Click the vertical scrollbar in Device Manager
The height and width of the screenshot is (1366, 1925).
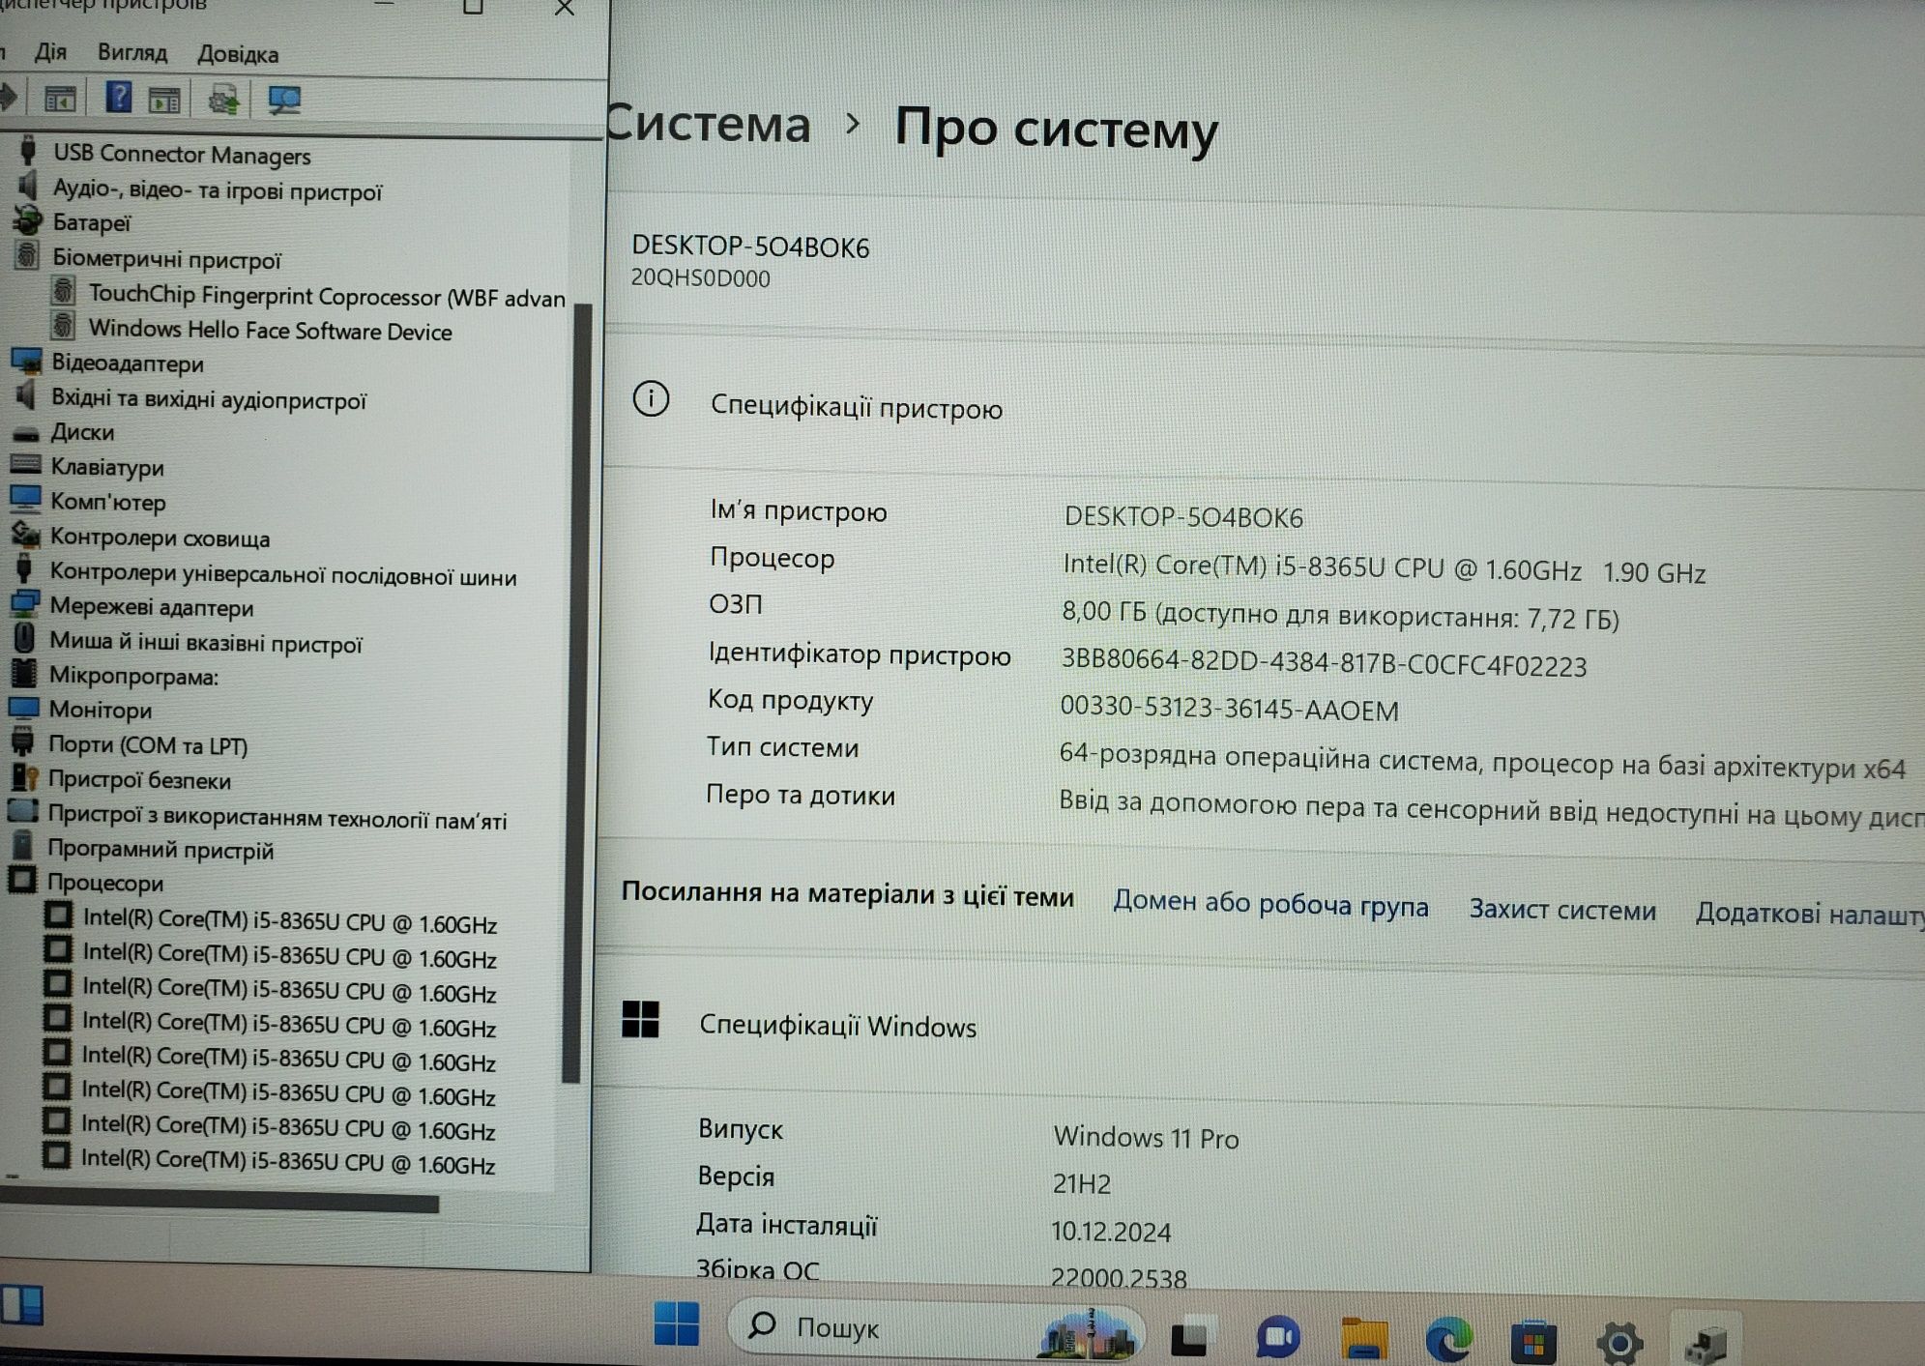578,691
